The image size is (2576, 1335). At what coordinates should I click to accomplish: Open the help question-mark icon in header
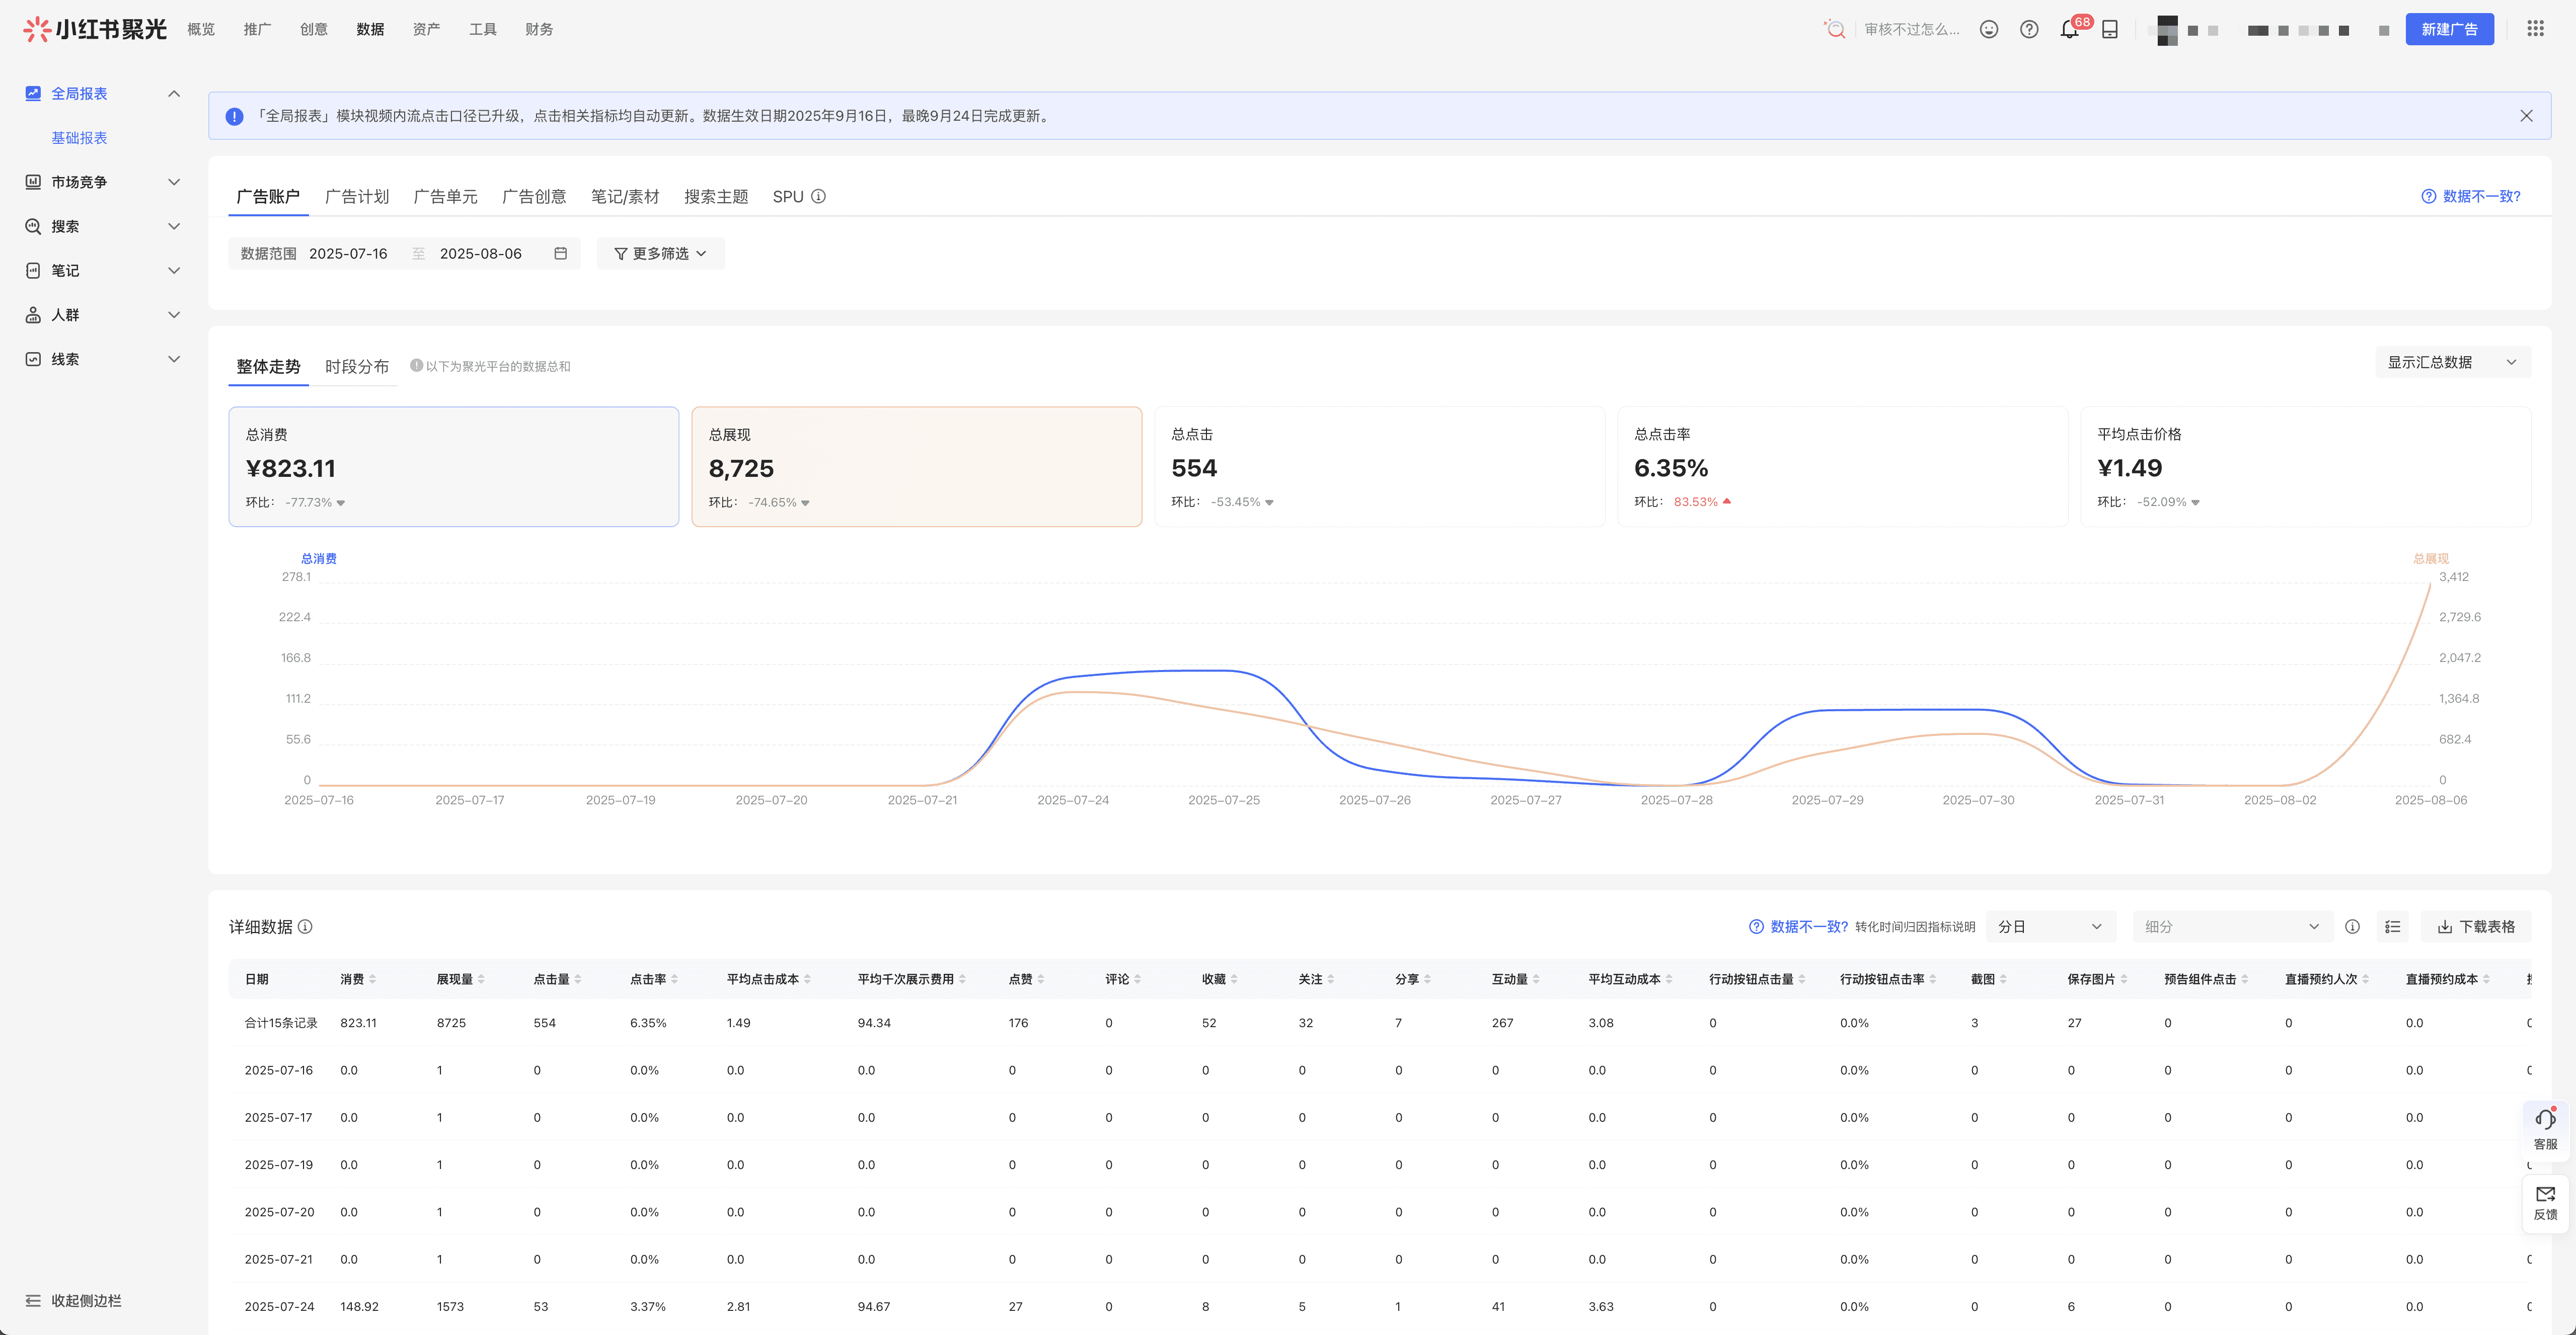(x=2029, y=30)
